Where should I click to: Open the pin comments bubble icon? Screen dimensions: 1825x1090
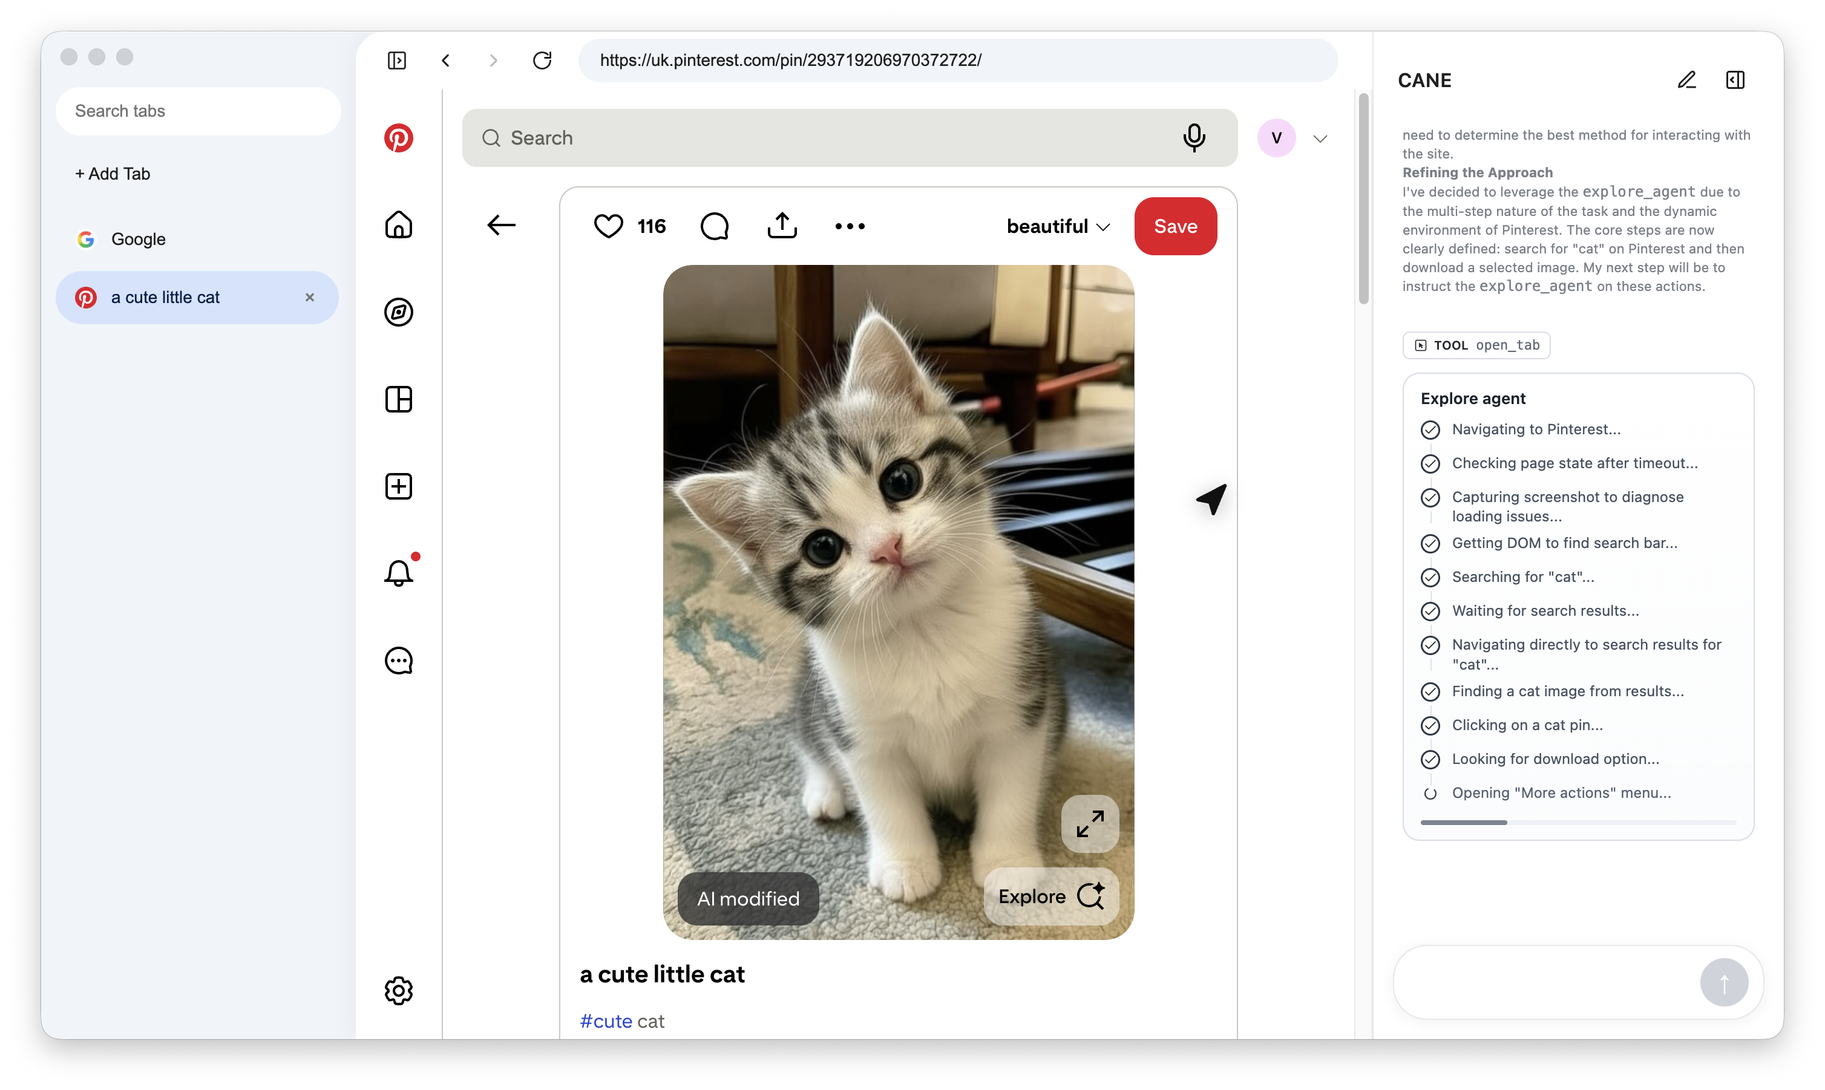pos(714,226)
